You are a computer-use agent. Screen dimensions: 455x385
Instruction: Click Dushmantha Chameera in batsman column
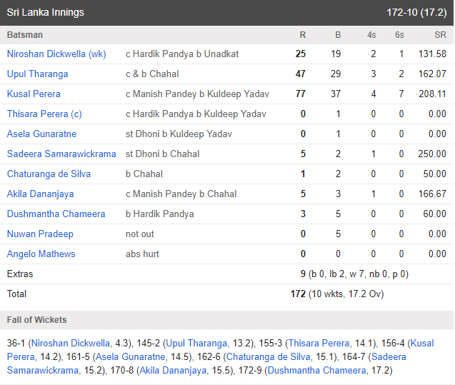tap(56, 214)
